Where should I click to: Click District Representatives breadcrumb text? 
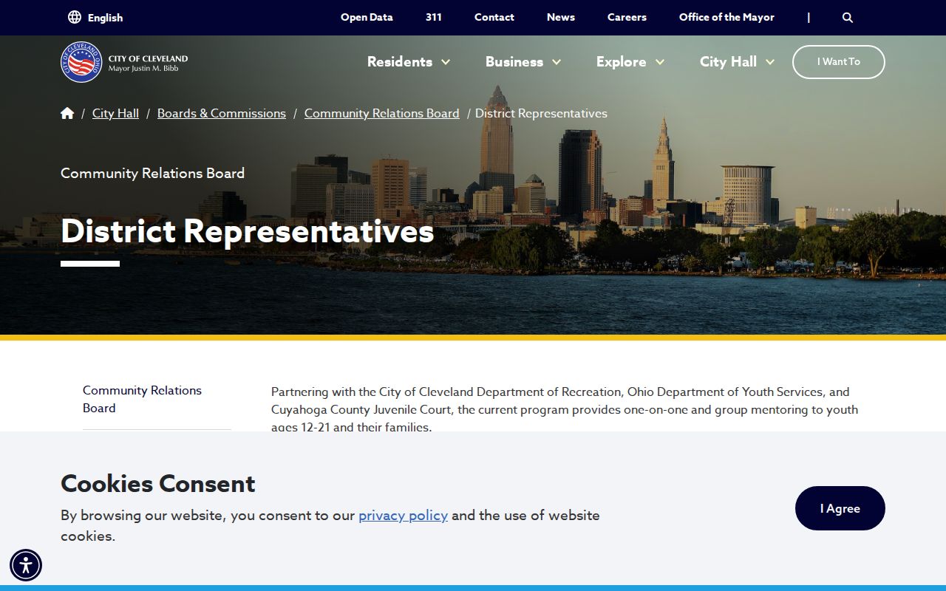(x=541, y=113)
